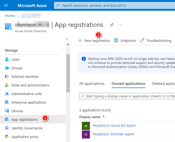
Task: Open PeopleSync Azure AD Agent application
Action: point(114,126)
